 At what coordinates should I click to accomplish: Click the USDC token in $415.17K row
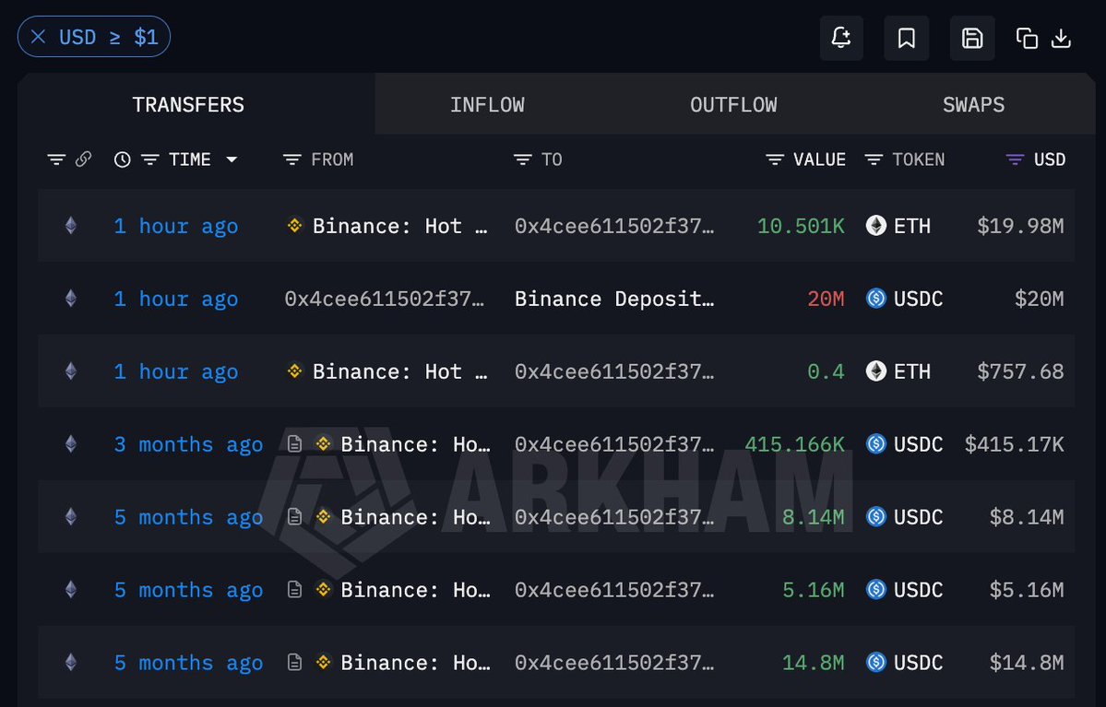coord(904,445)
